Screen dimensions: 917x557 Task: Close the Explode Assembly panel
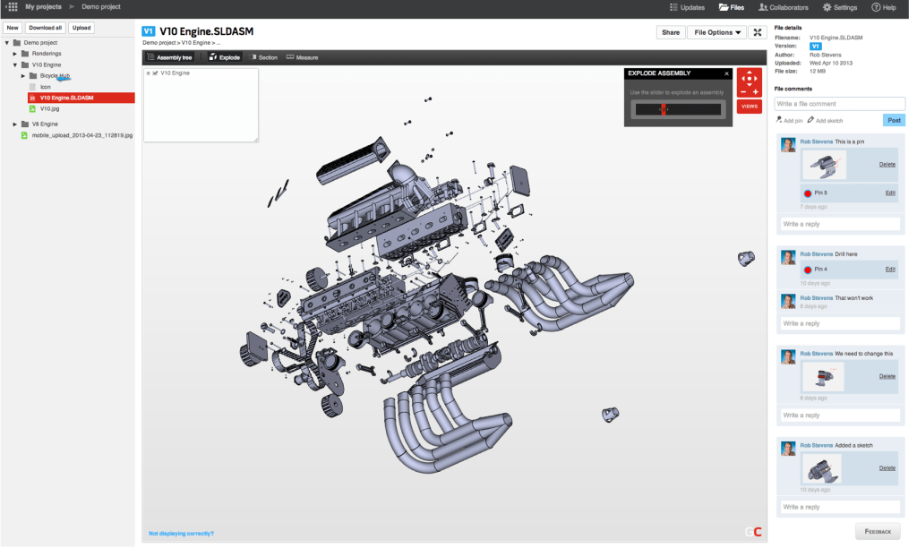point(726,73)
